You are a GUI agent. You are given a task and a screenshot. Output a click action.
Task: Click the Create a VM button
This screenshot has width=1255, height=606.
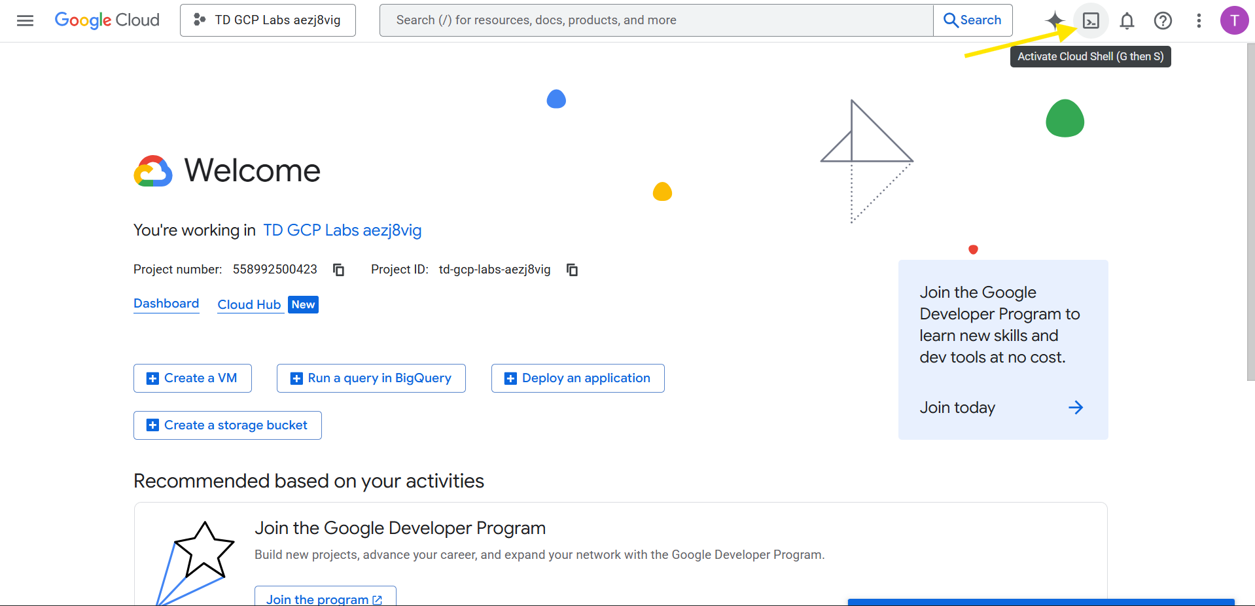point(192,378)
